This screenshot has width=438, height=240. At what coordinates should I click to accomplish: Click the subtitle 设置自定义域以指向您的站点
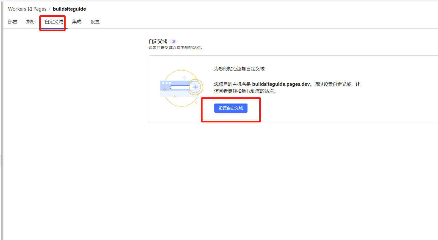tap(175, 48)
